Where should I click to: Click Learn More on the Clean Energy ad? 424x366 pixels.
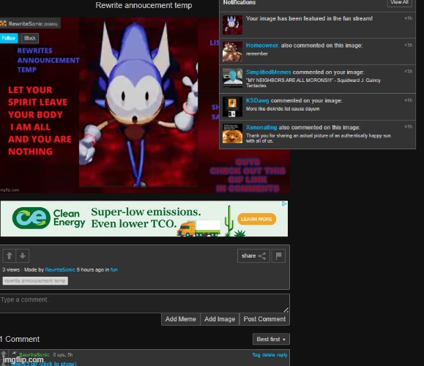[256, 219]
